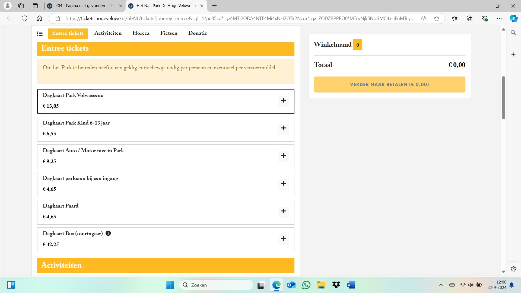Open the Windows widgets panel
The image size is (521, 293).
tap(11, 285)
